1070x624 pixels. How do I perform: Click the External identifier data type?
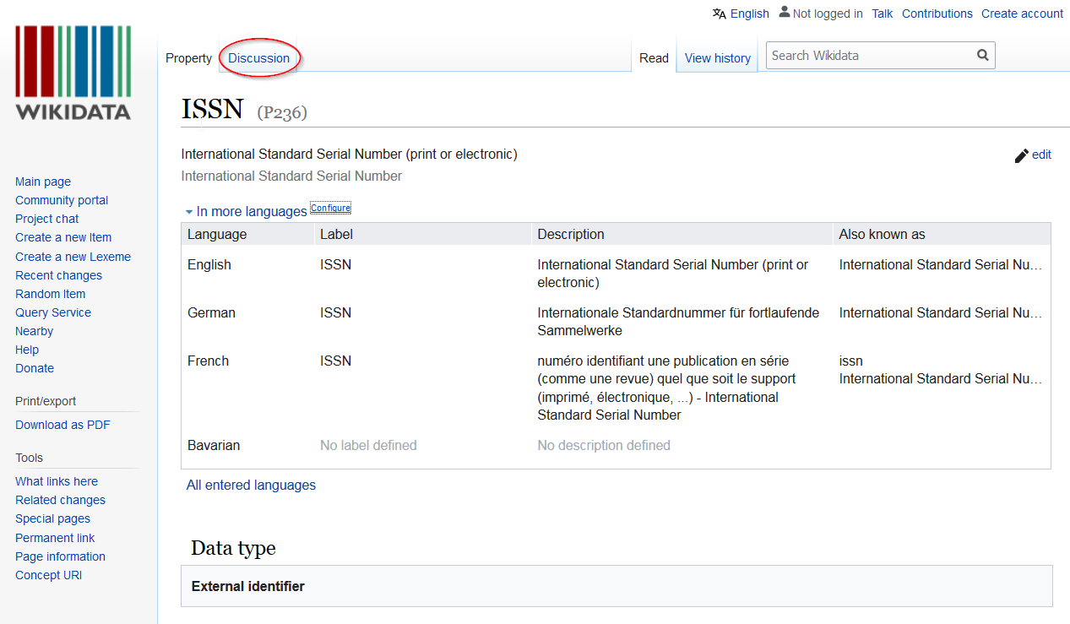coord(247,587)
